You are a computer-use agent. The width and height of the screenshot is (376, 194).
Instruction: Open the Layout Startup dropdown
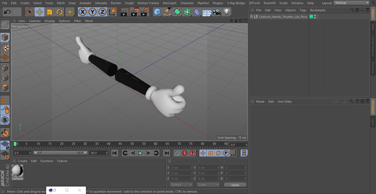[x=352, y=3]
